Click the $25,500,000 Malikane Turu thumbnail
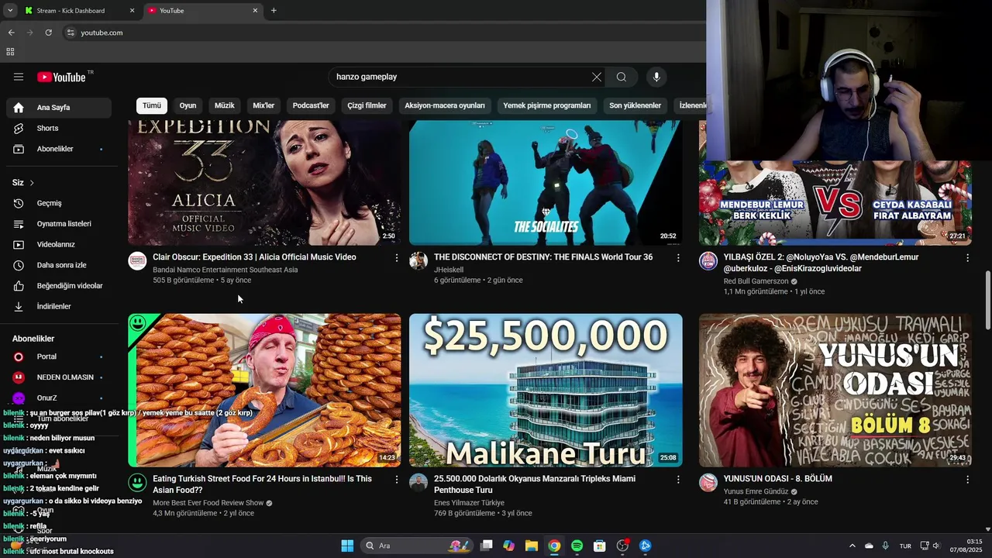This screenshot has height=558, width=992. (546, 390)
